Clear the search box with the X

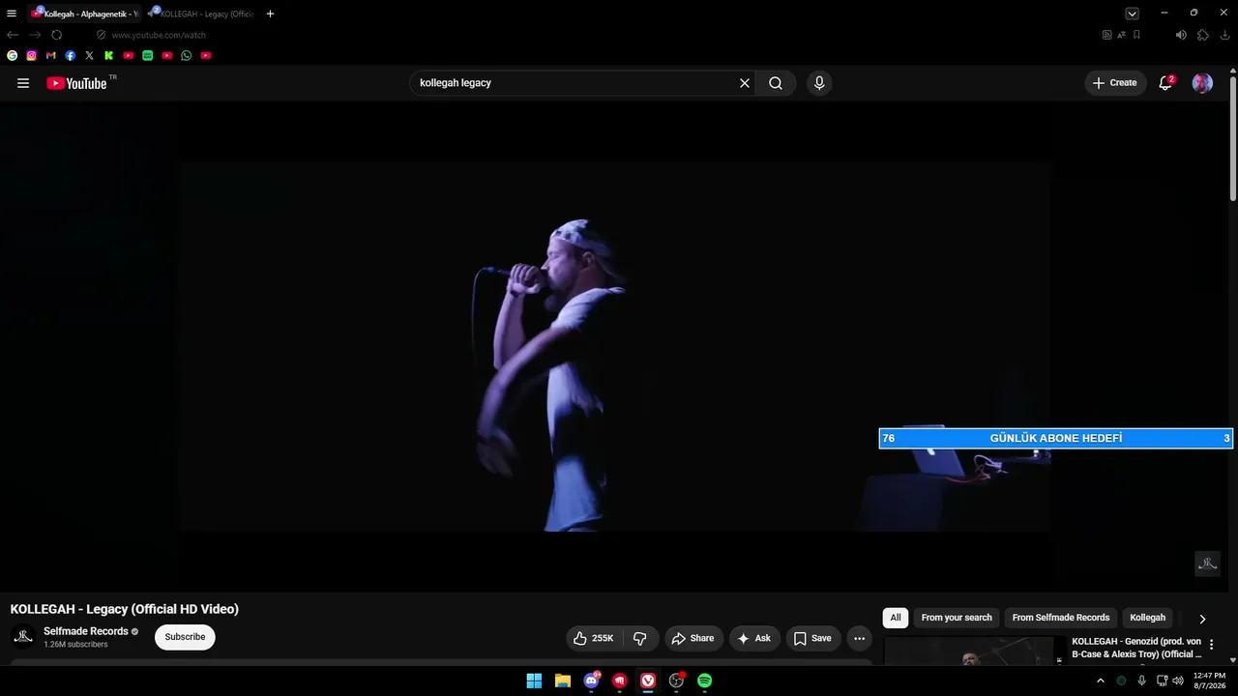(x=745, y=83)
